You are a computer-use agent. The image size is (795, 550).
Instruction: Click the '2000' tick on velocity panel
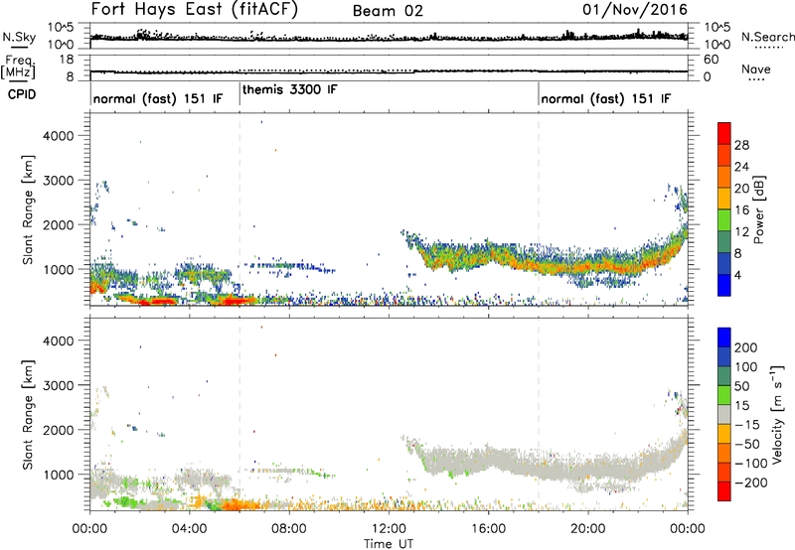pyautogui.click(x=59, y=430)
